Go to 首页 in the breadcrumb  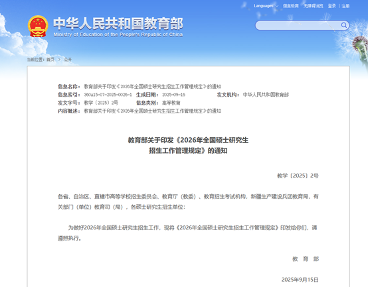pos(50,60)
